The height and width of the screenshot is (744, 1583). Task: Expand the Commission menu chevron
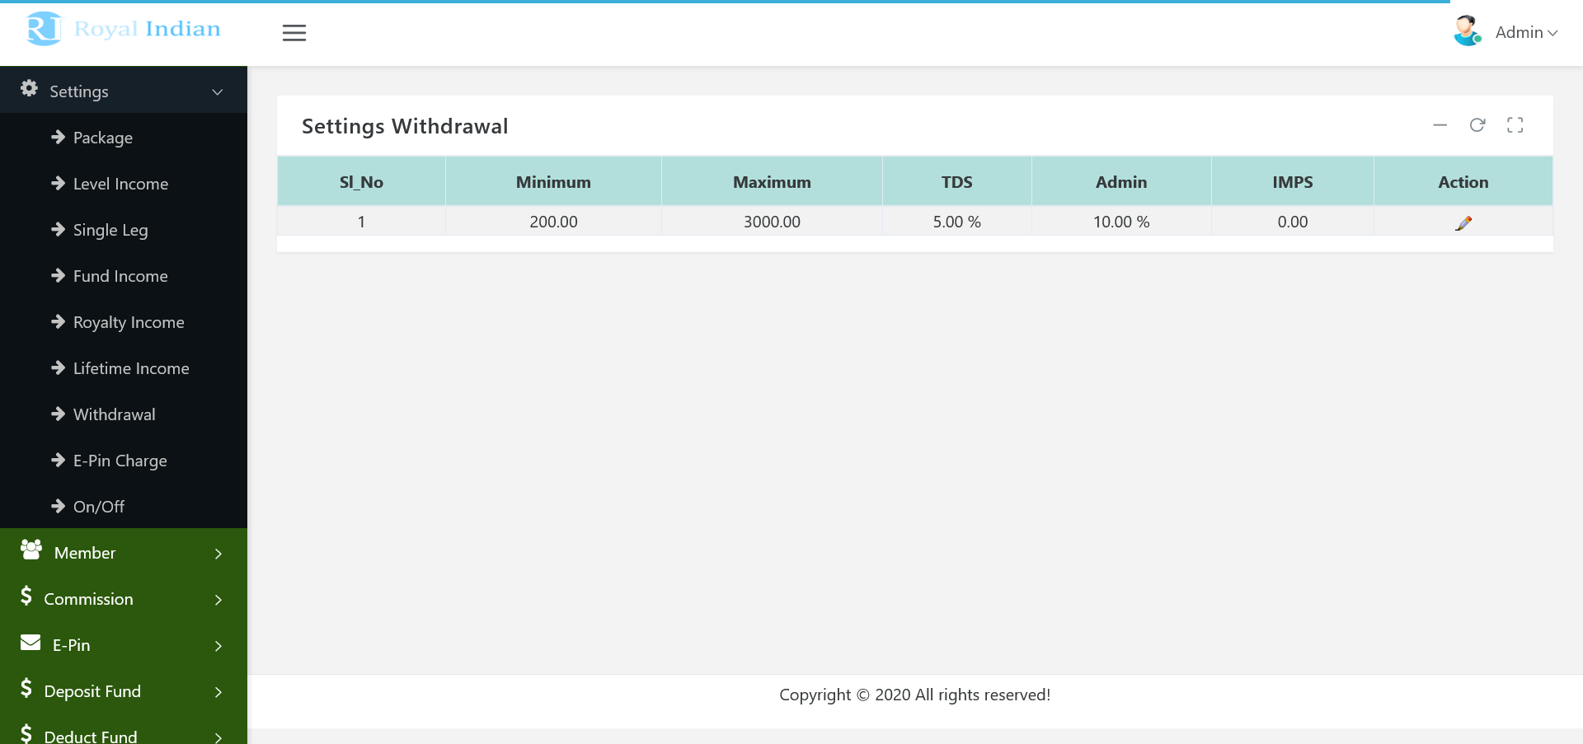pos(218,600)
